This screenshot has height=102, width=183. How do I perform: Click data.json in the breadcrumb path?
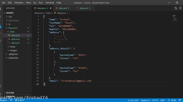tap(61, 13)
